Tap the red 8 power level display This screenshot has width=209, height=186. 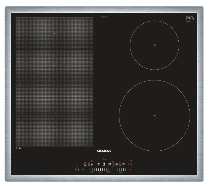click(x=89, y=164)
